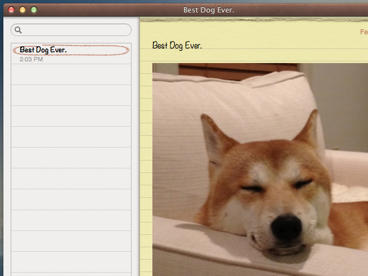Zoom the window using green button
This screenshot has width=368, height=276.
point(34,10)
